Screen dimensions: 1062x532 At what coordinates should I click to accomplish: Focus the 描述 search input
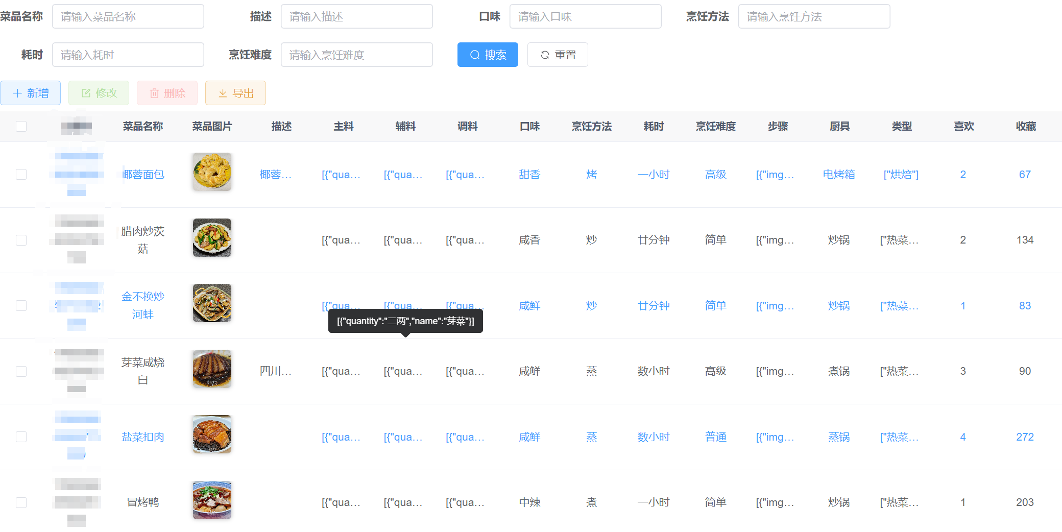pos(357,16)
